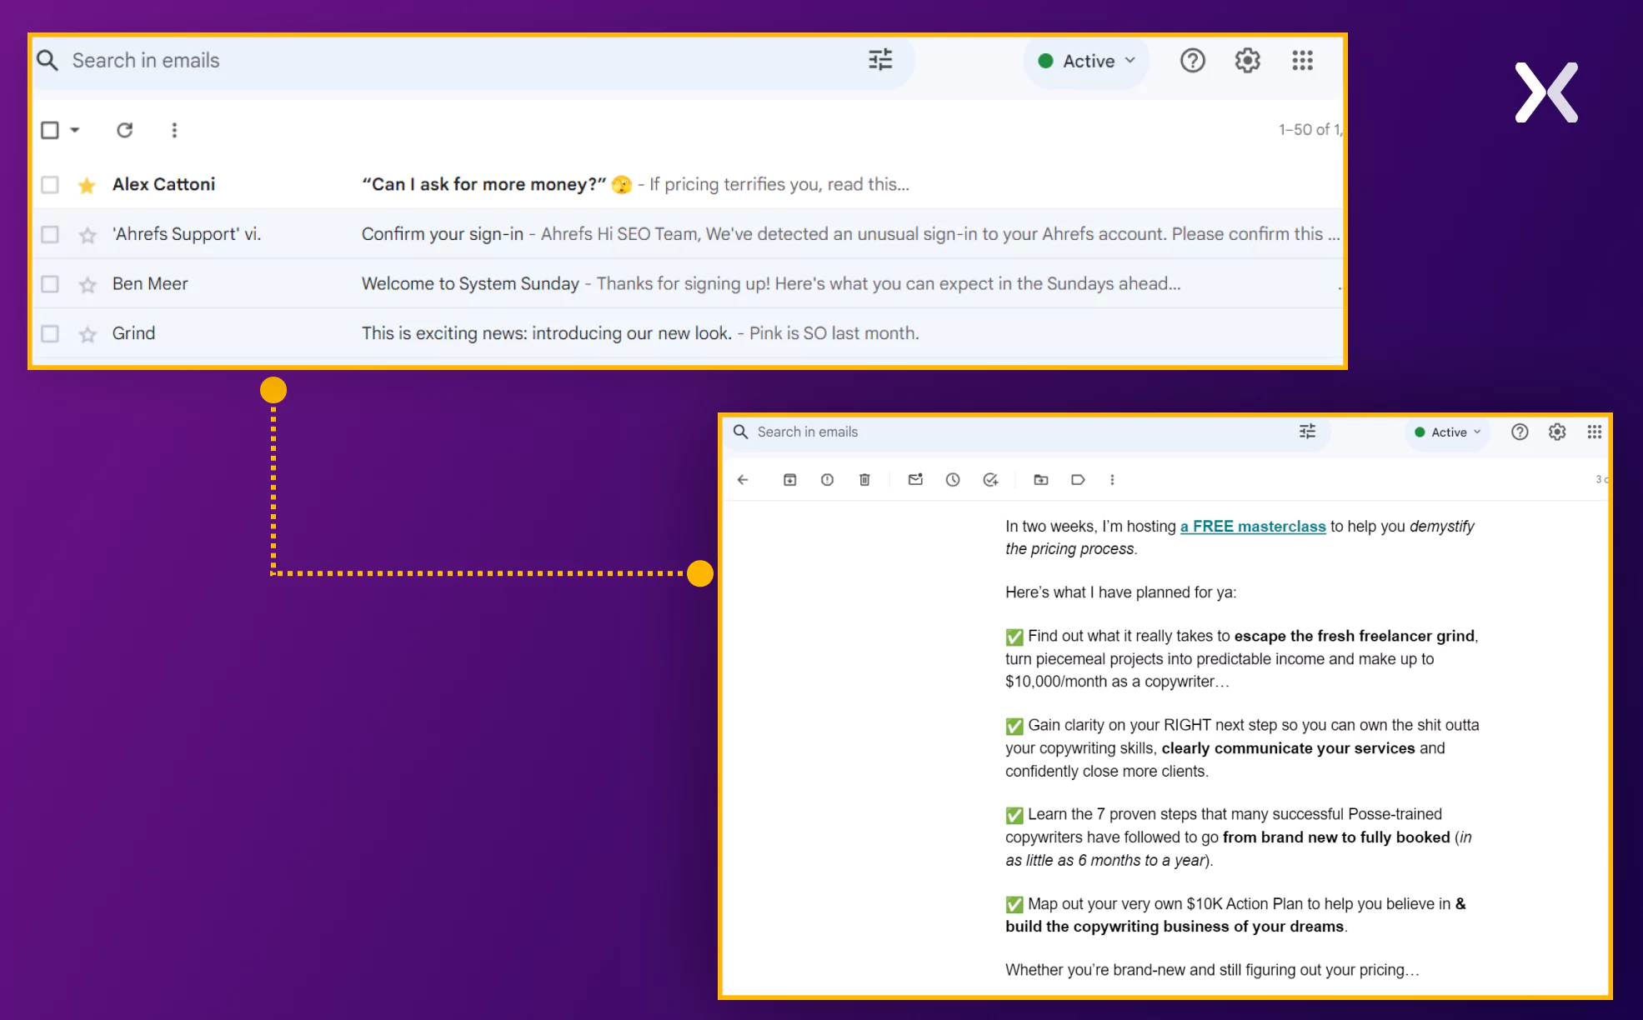1643x1020 pixels.
Task: Tick the Ben Meer email checkbox
Action: click(x=50, y=284)
